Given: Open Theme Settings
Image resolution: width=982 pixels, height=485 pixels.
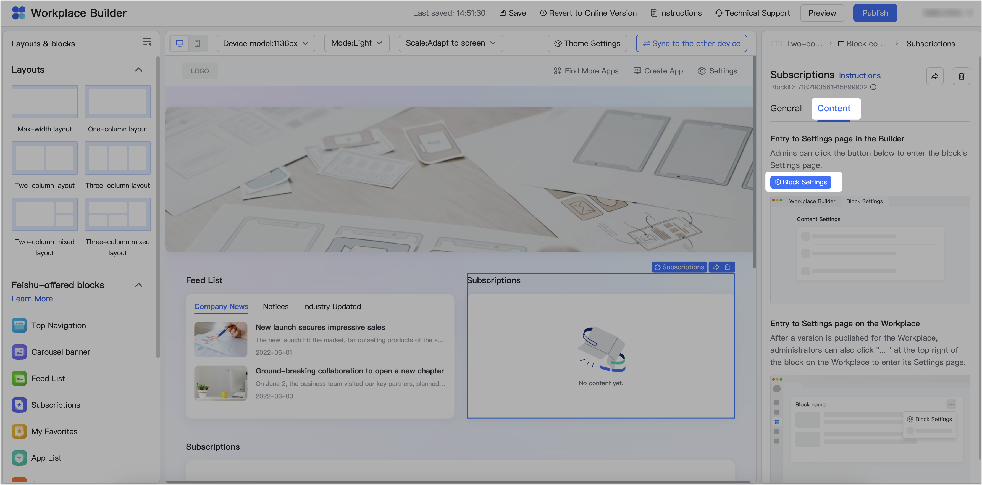Looking at the screenshot, I should (587, 43).
